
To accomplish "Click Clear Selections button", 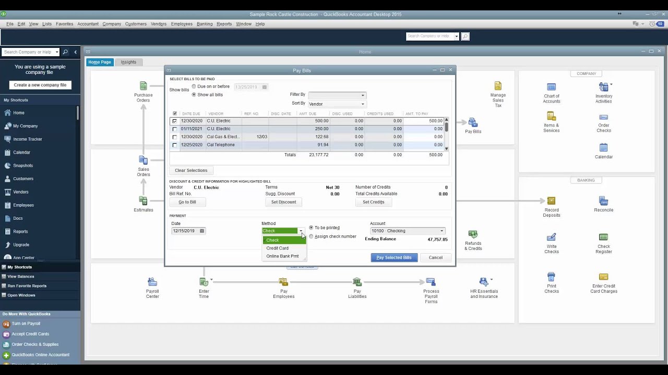I will tap(191, 170).
